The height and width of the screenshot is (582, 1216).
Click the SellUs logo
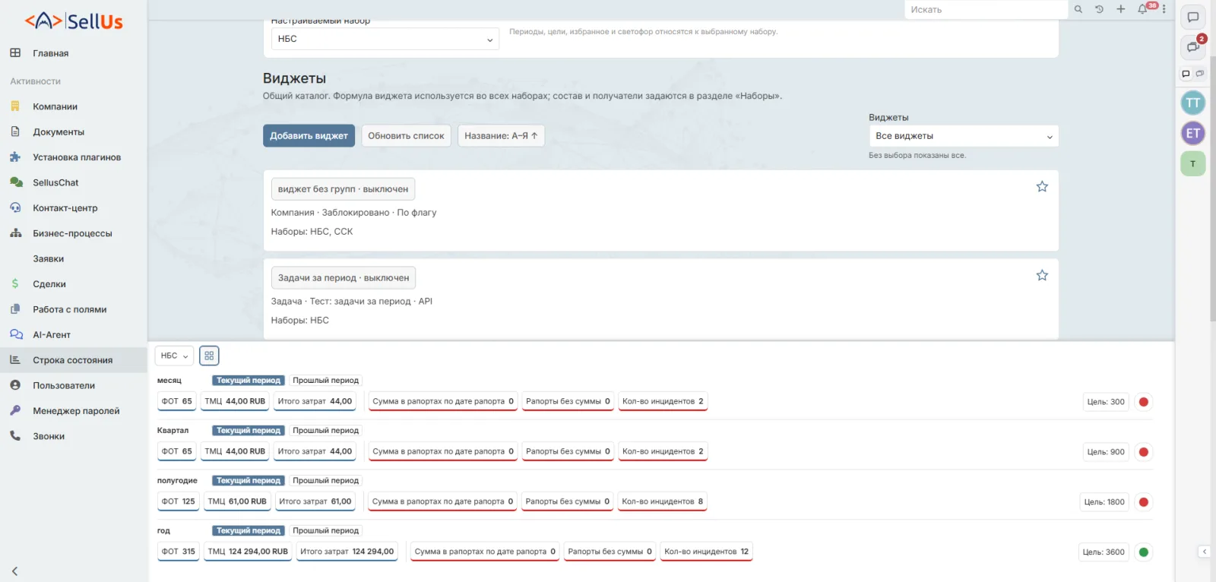coord(74,21)
